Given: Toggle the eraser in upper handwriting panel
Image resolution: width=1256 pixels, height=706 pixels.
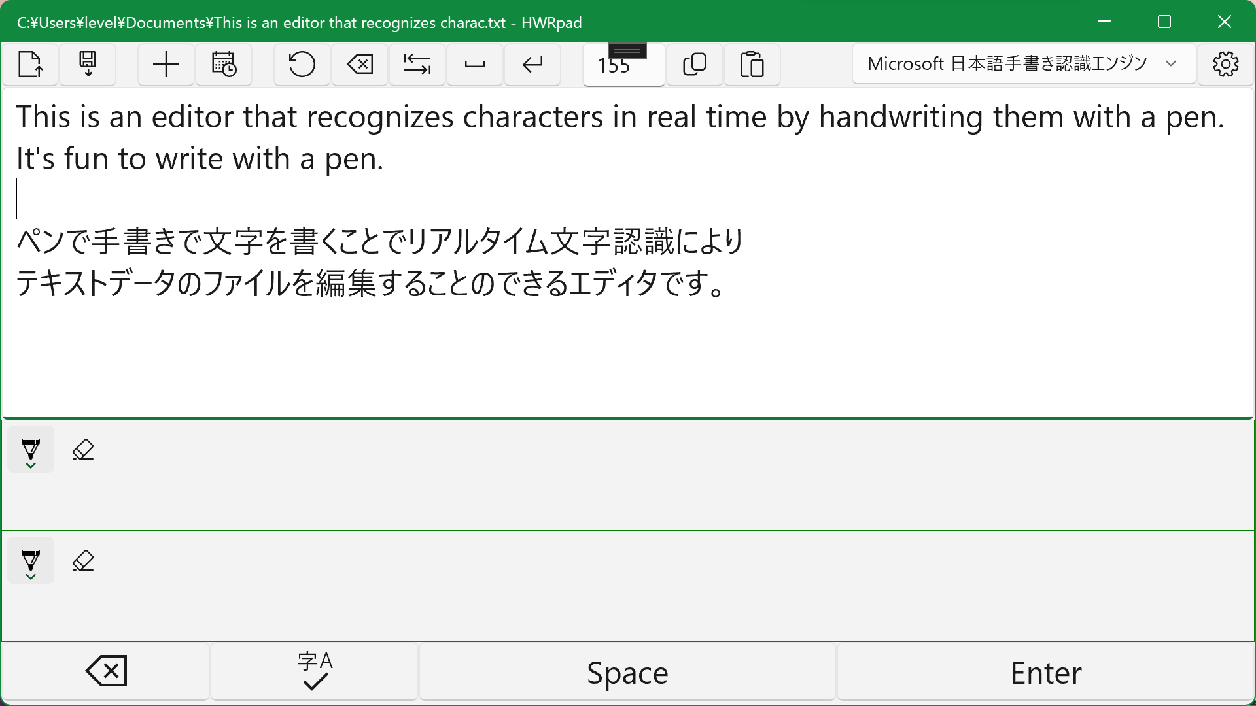Looking at the screenshot, I should 83,450.
